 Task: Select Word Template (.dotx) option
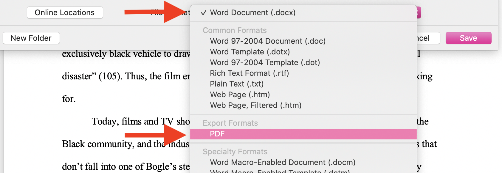click(250, 52)
